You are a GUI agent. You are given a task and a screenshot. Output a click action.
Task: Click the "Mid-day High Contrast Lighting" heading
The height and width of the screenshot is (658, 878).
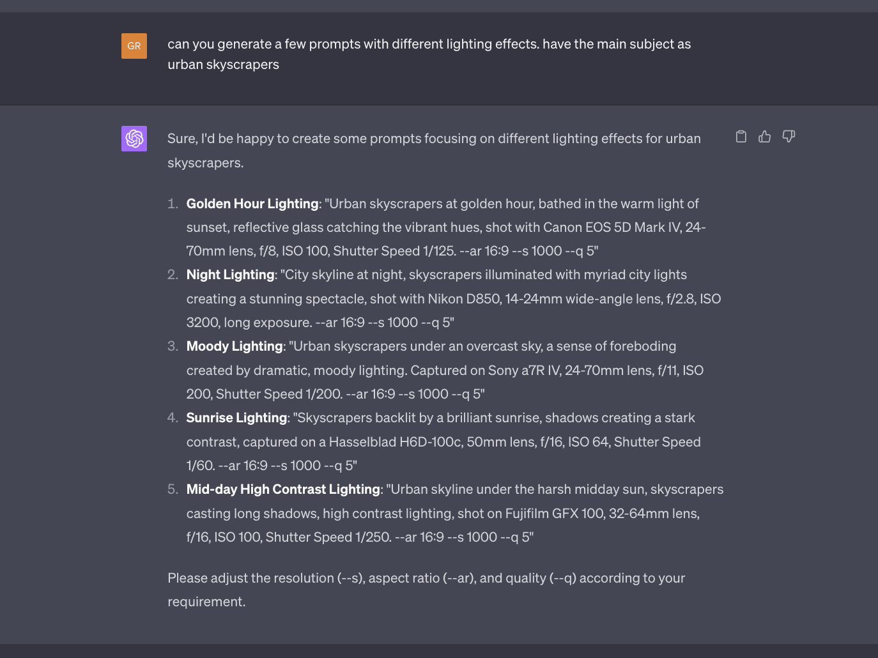click(283, 489)
